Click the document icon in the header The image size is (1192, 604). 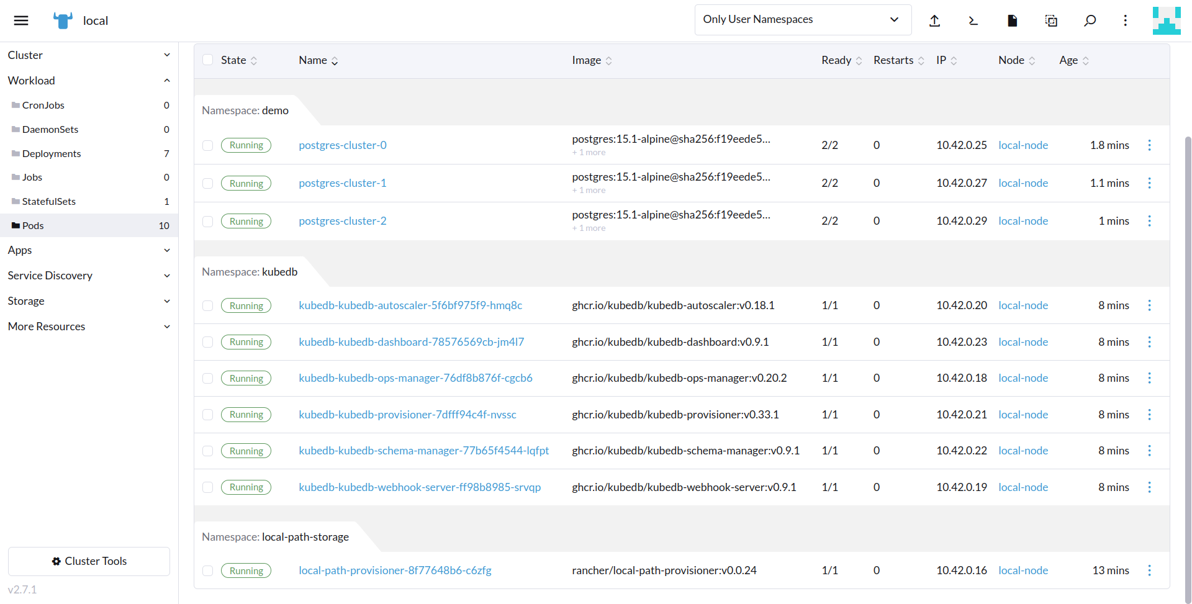pyautogui.click(x=1012, y=20)
